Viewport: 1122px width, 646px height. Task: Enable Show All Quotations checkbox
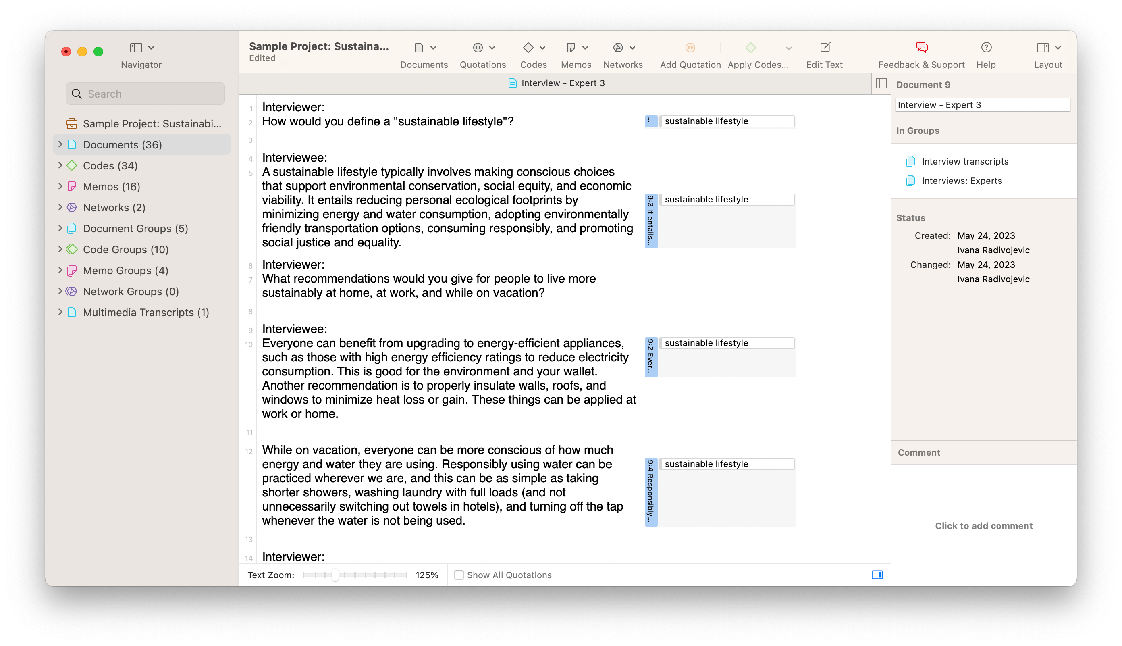pos(459,575)
